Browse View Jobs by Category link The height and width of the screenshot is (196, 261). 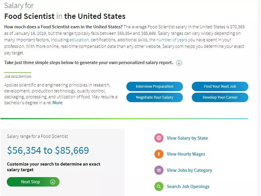[x=189, y=170]
